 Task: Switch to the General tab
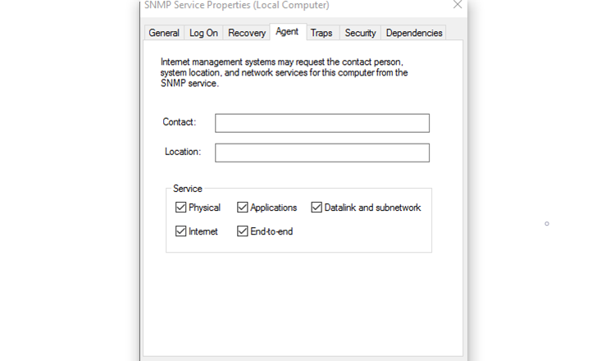click(163, 33)
